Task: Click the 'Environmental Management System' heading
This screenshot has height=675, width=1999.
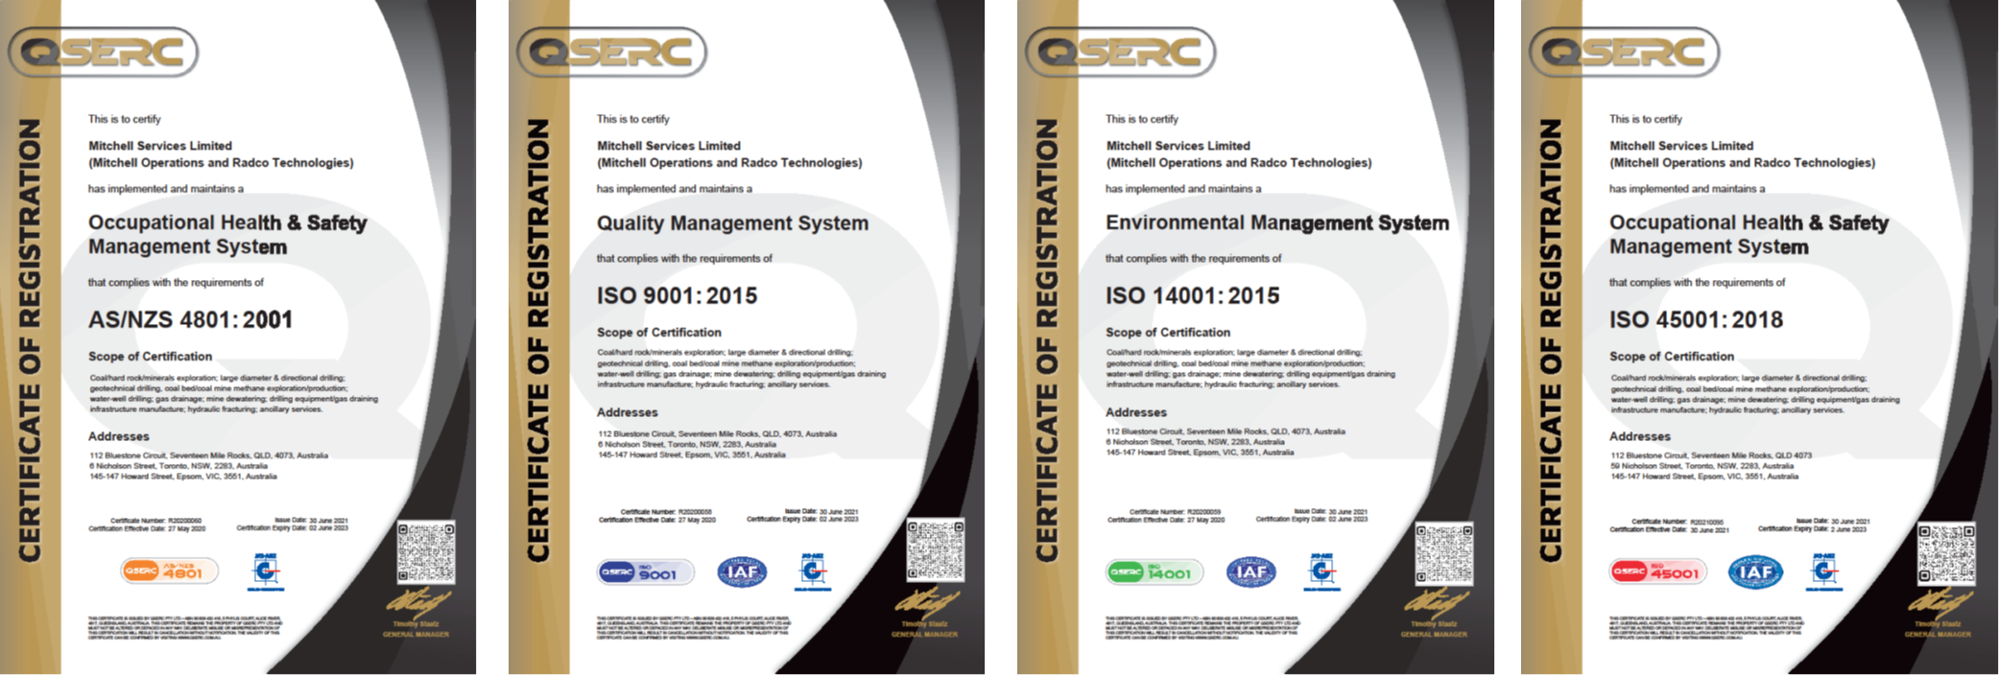Action: 1276,223
